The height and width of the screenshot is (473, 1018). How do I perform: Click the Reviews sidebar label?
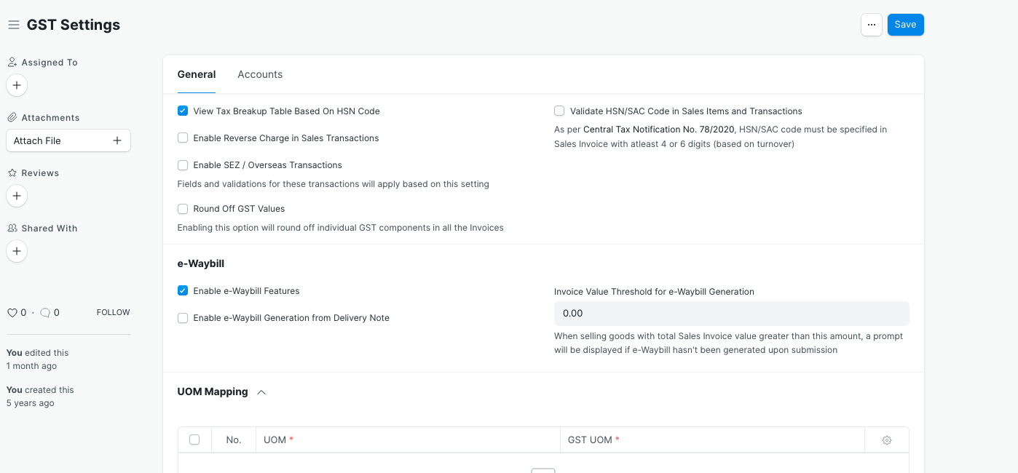click(40, 173)
